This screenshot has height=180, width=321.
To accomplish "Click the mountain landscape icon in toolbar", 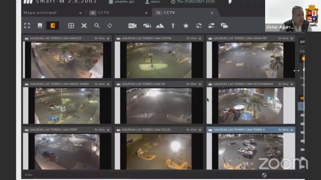I will point(160,26).
